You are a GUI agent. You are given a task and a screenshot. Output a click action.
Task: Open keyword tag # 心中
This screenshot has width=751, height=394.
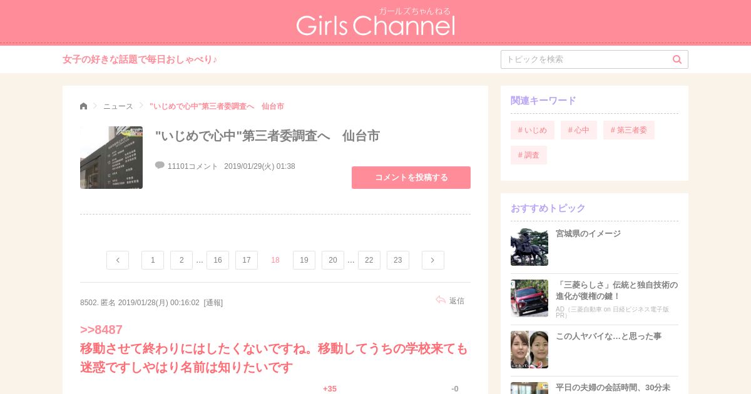(579, 130)
